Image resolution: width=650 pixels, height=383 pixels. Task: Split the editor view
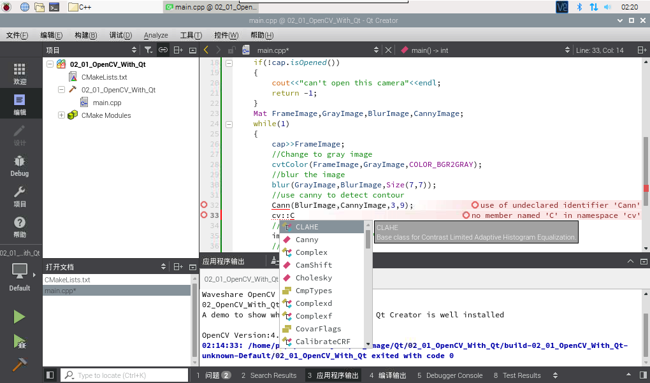click(x=642, y=50)
